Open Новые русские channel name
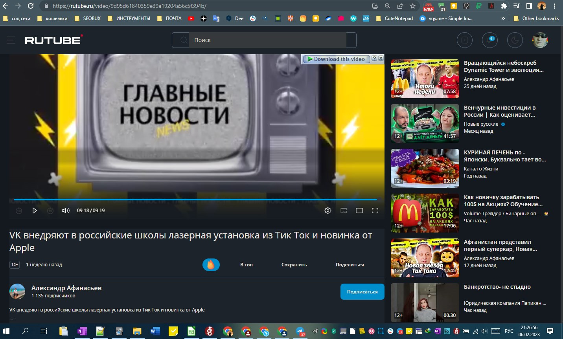This screenshot has width=563, height=339. (x=481, y=124)
